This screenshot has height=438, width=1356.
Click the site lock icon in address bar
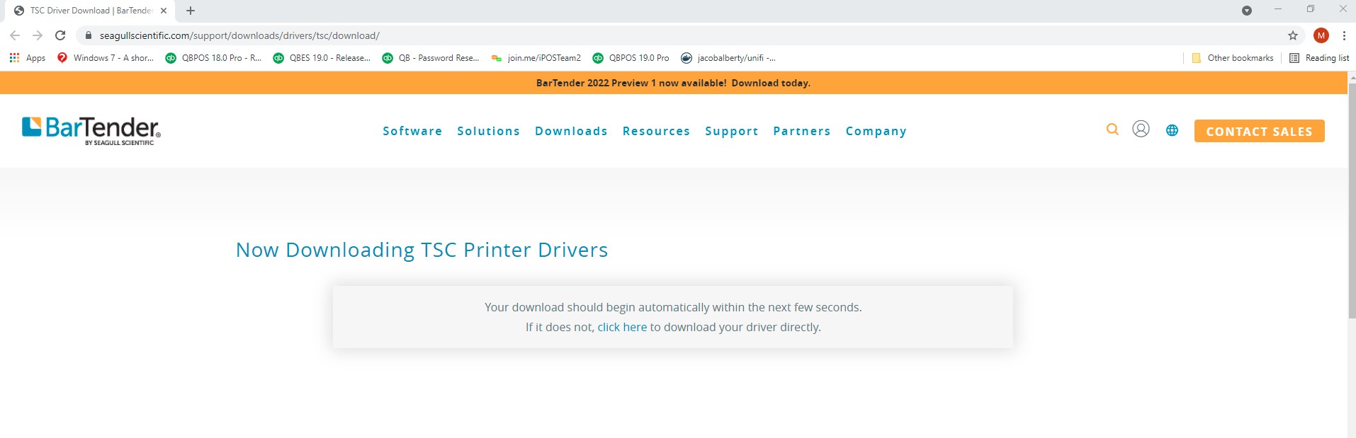(x=88, y=35)
